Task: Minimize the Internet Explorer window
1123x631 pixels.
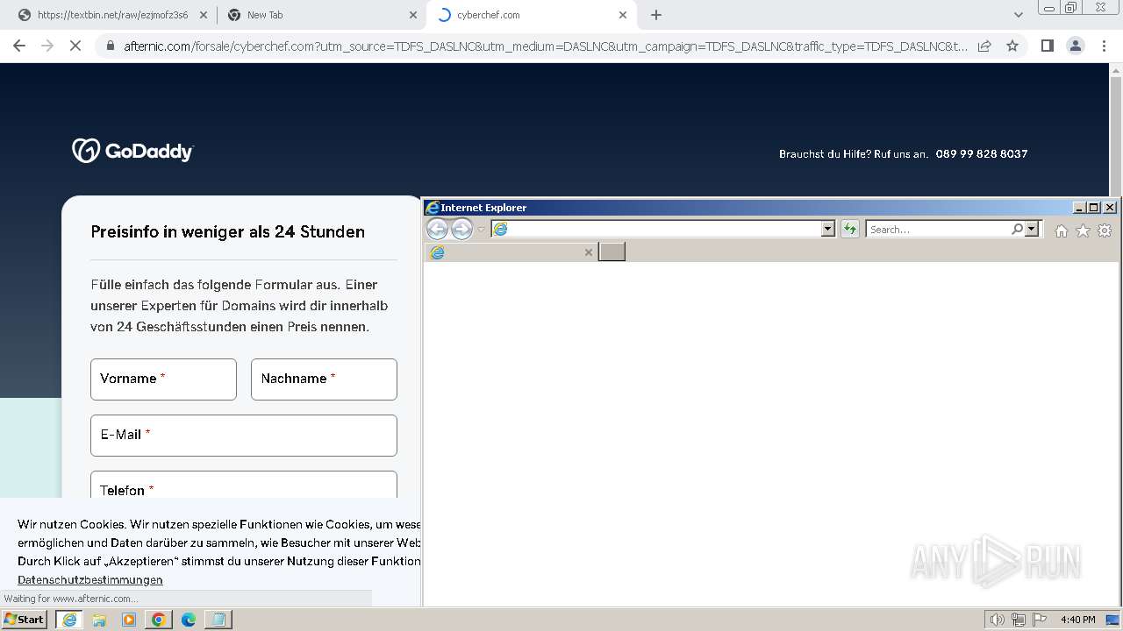Action: point(1078,208)
